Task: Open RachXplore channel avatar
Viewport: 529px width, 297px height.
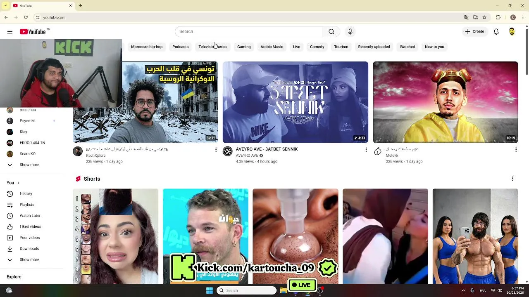Action: tap(78, 151)
